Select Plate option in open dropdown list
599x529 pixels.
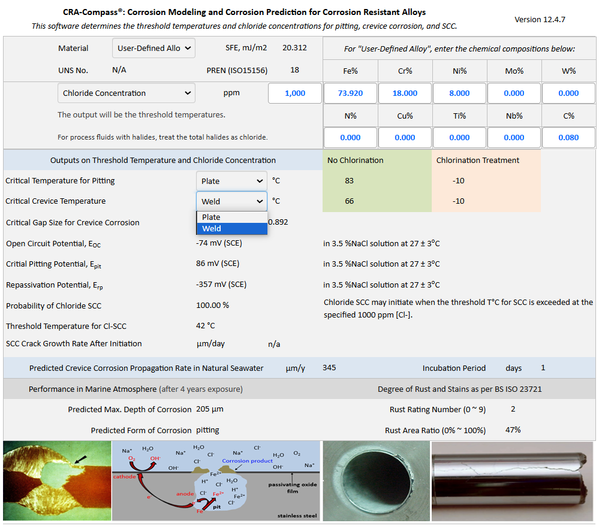(232, 217)
